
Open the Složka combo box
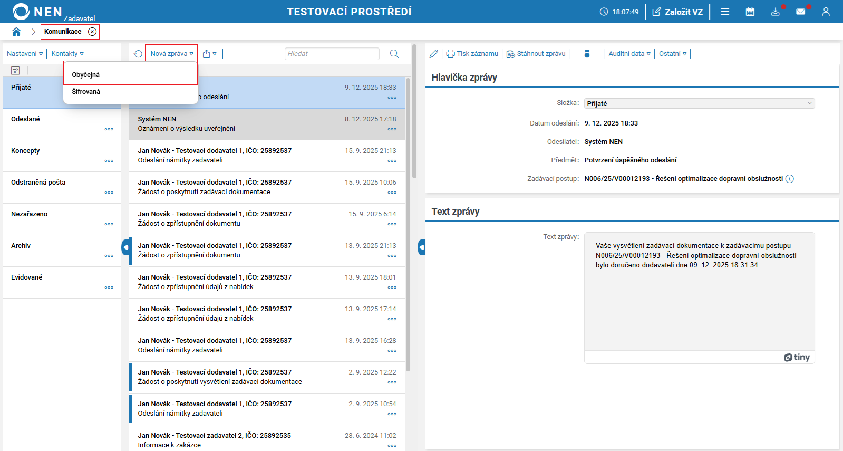pyautogui.click(x=699, y=103)
